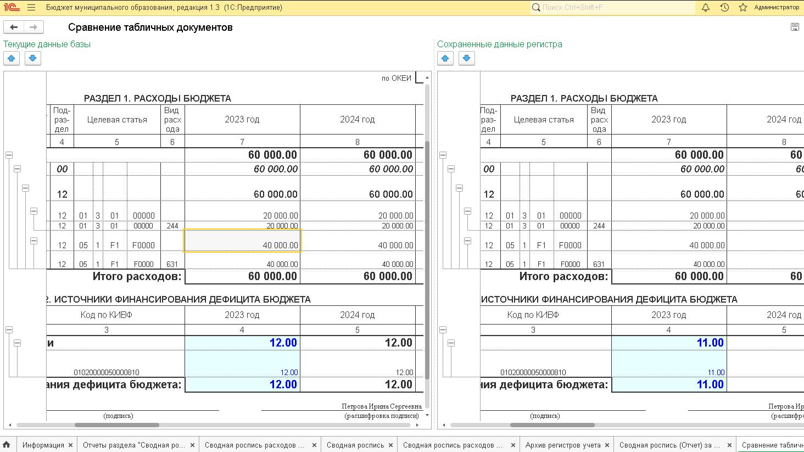804x452 pixels.
Task: Click the save icon near the form title
Action: click(795, 27)
